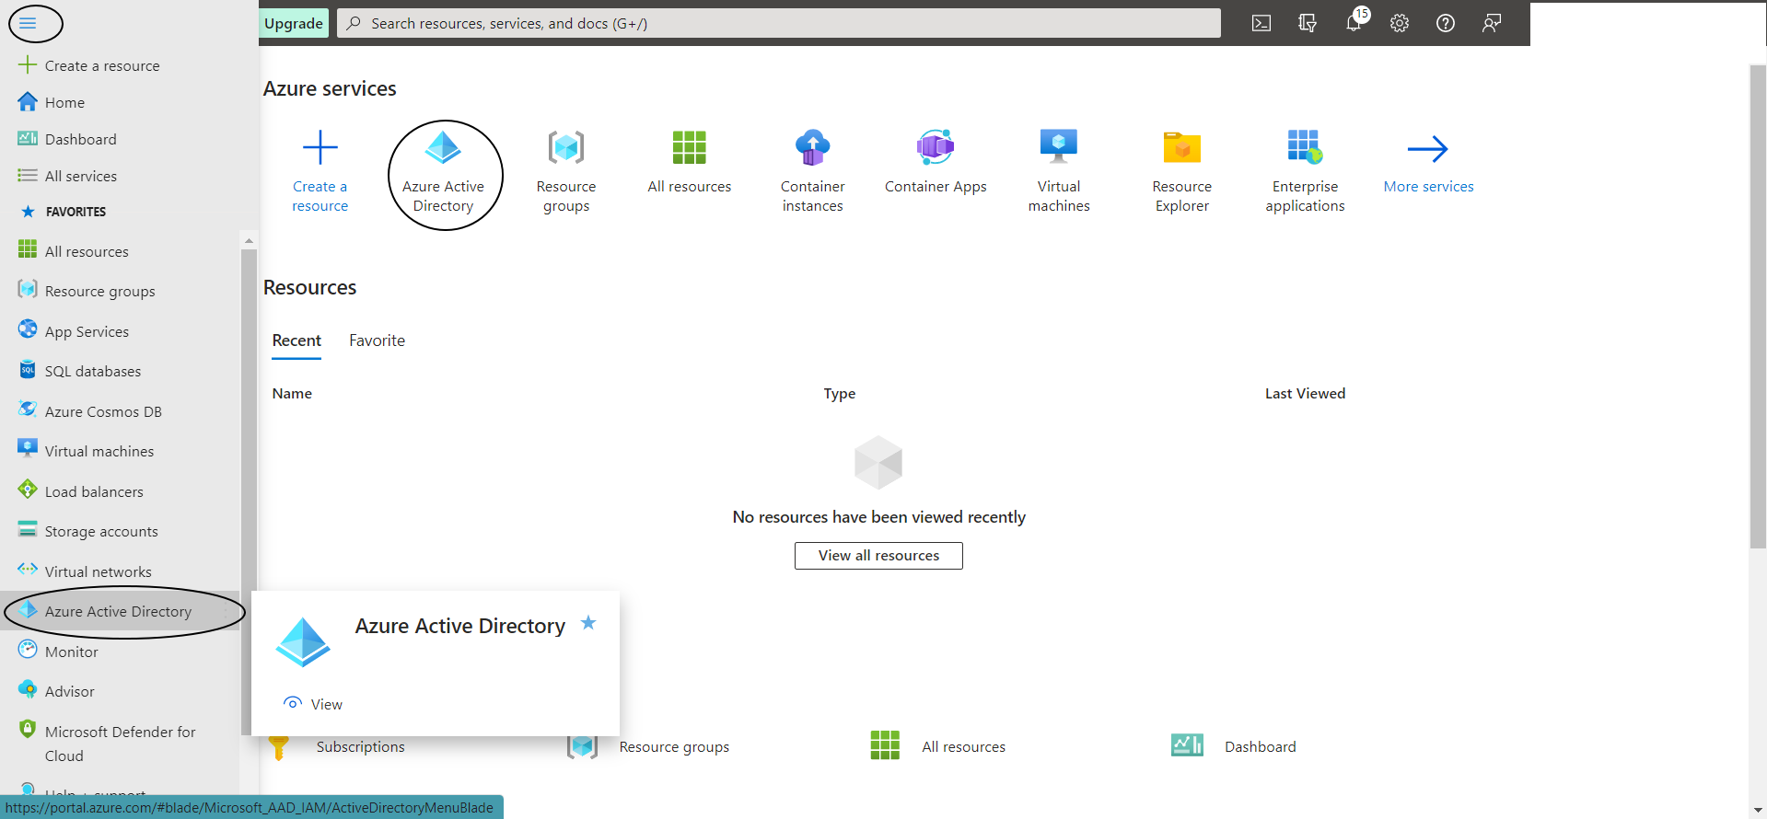
Task: Open the Container Apps service tile
Action: 936,163
